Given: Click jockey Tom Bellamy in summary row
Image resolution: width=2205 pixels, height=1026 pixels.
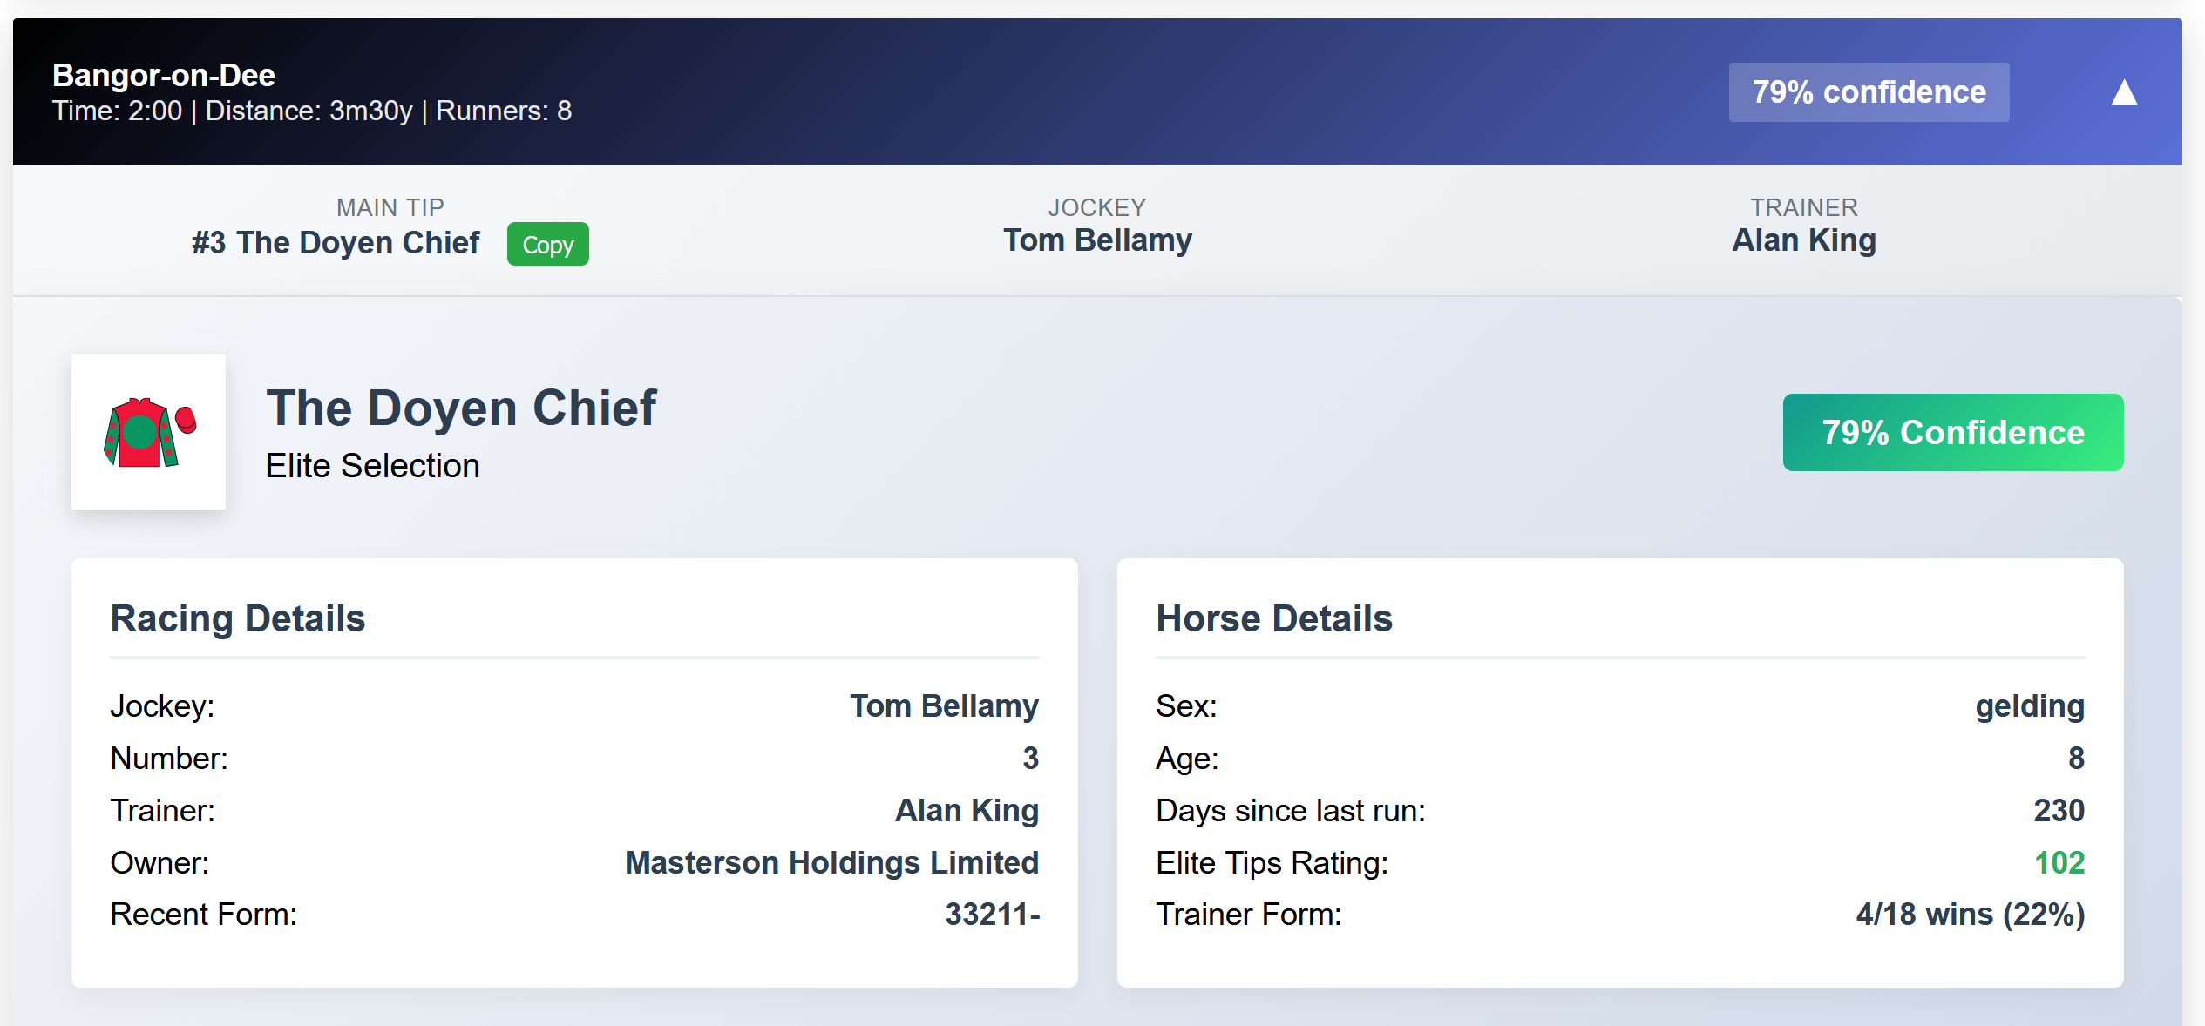Looking at the screenshot, I should point(1097,240).
